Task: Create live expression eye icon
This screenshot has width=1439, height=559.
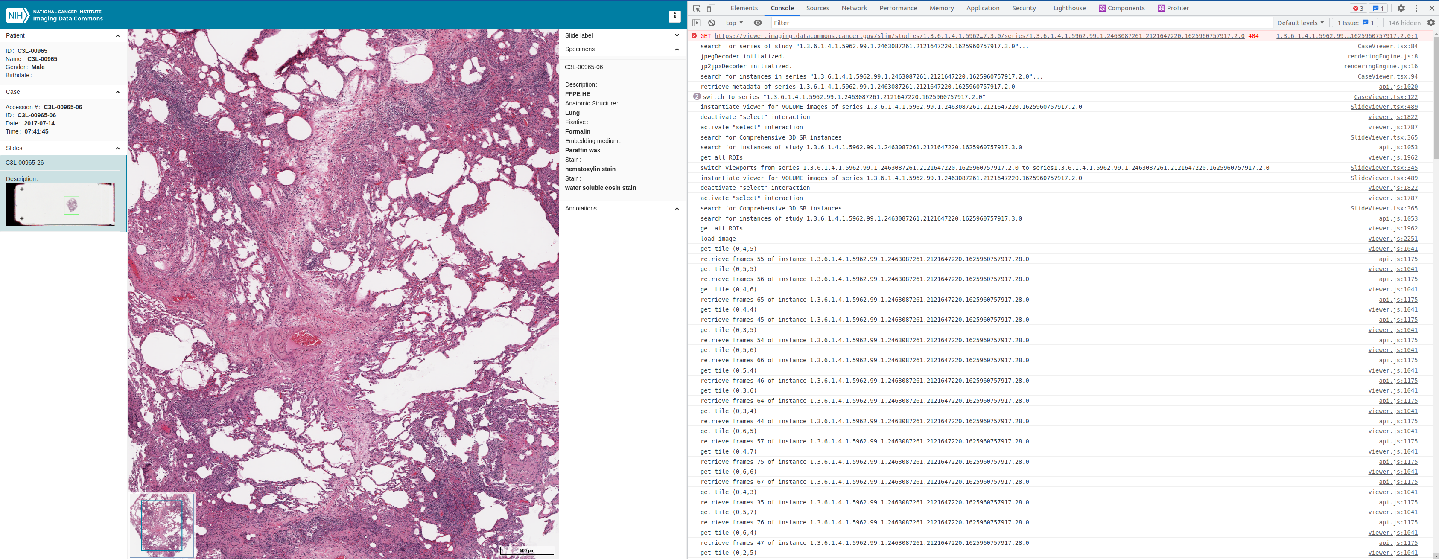Action: click(757, 23)
